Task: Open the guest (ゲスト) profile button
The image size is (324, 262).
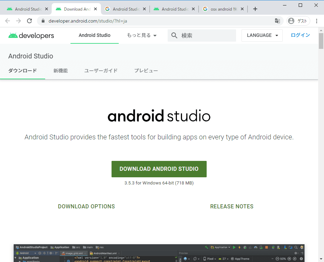Action: pos(298,21)
